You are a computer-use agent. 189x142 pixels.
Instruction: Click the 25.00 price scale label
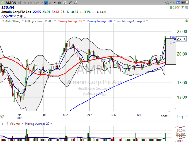point(182,32)
